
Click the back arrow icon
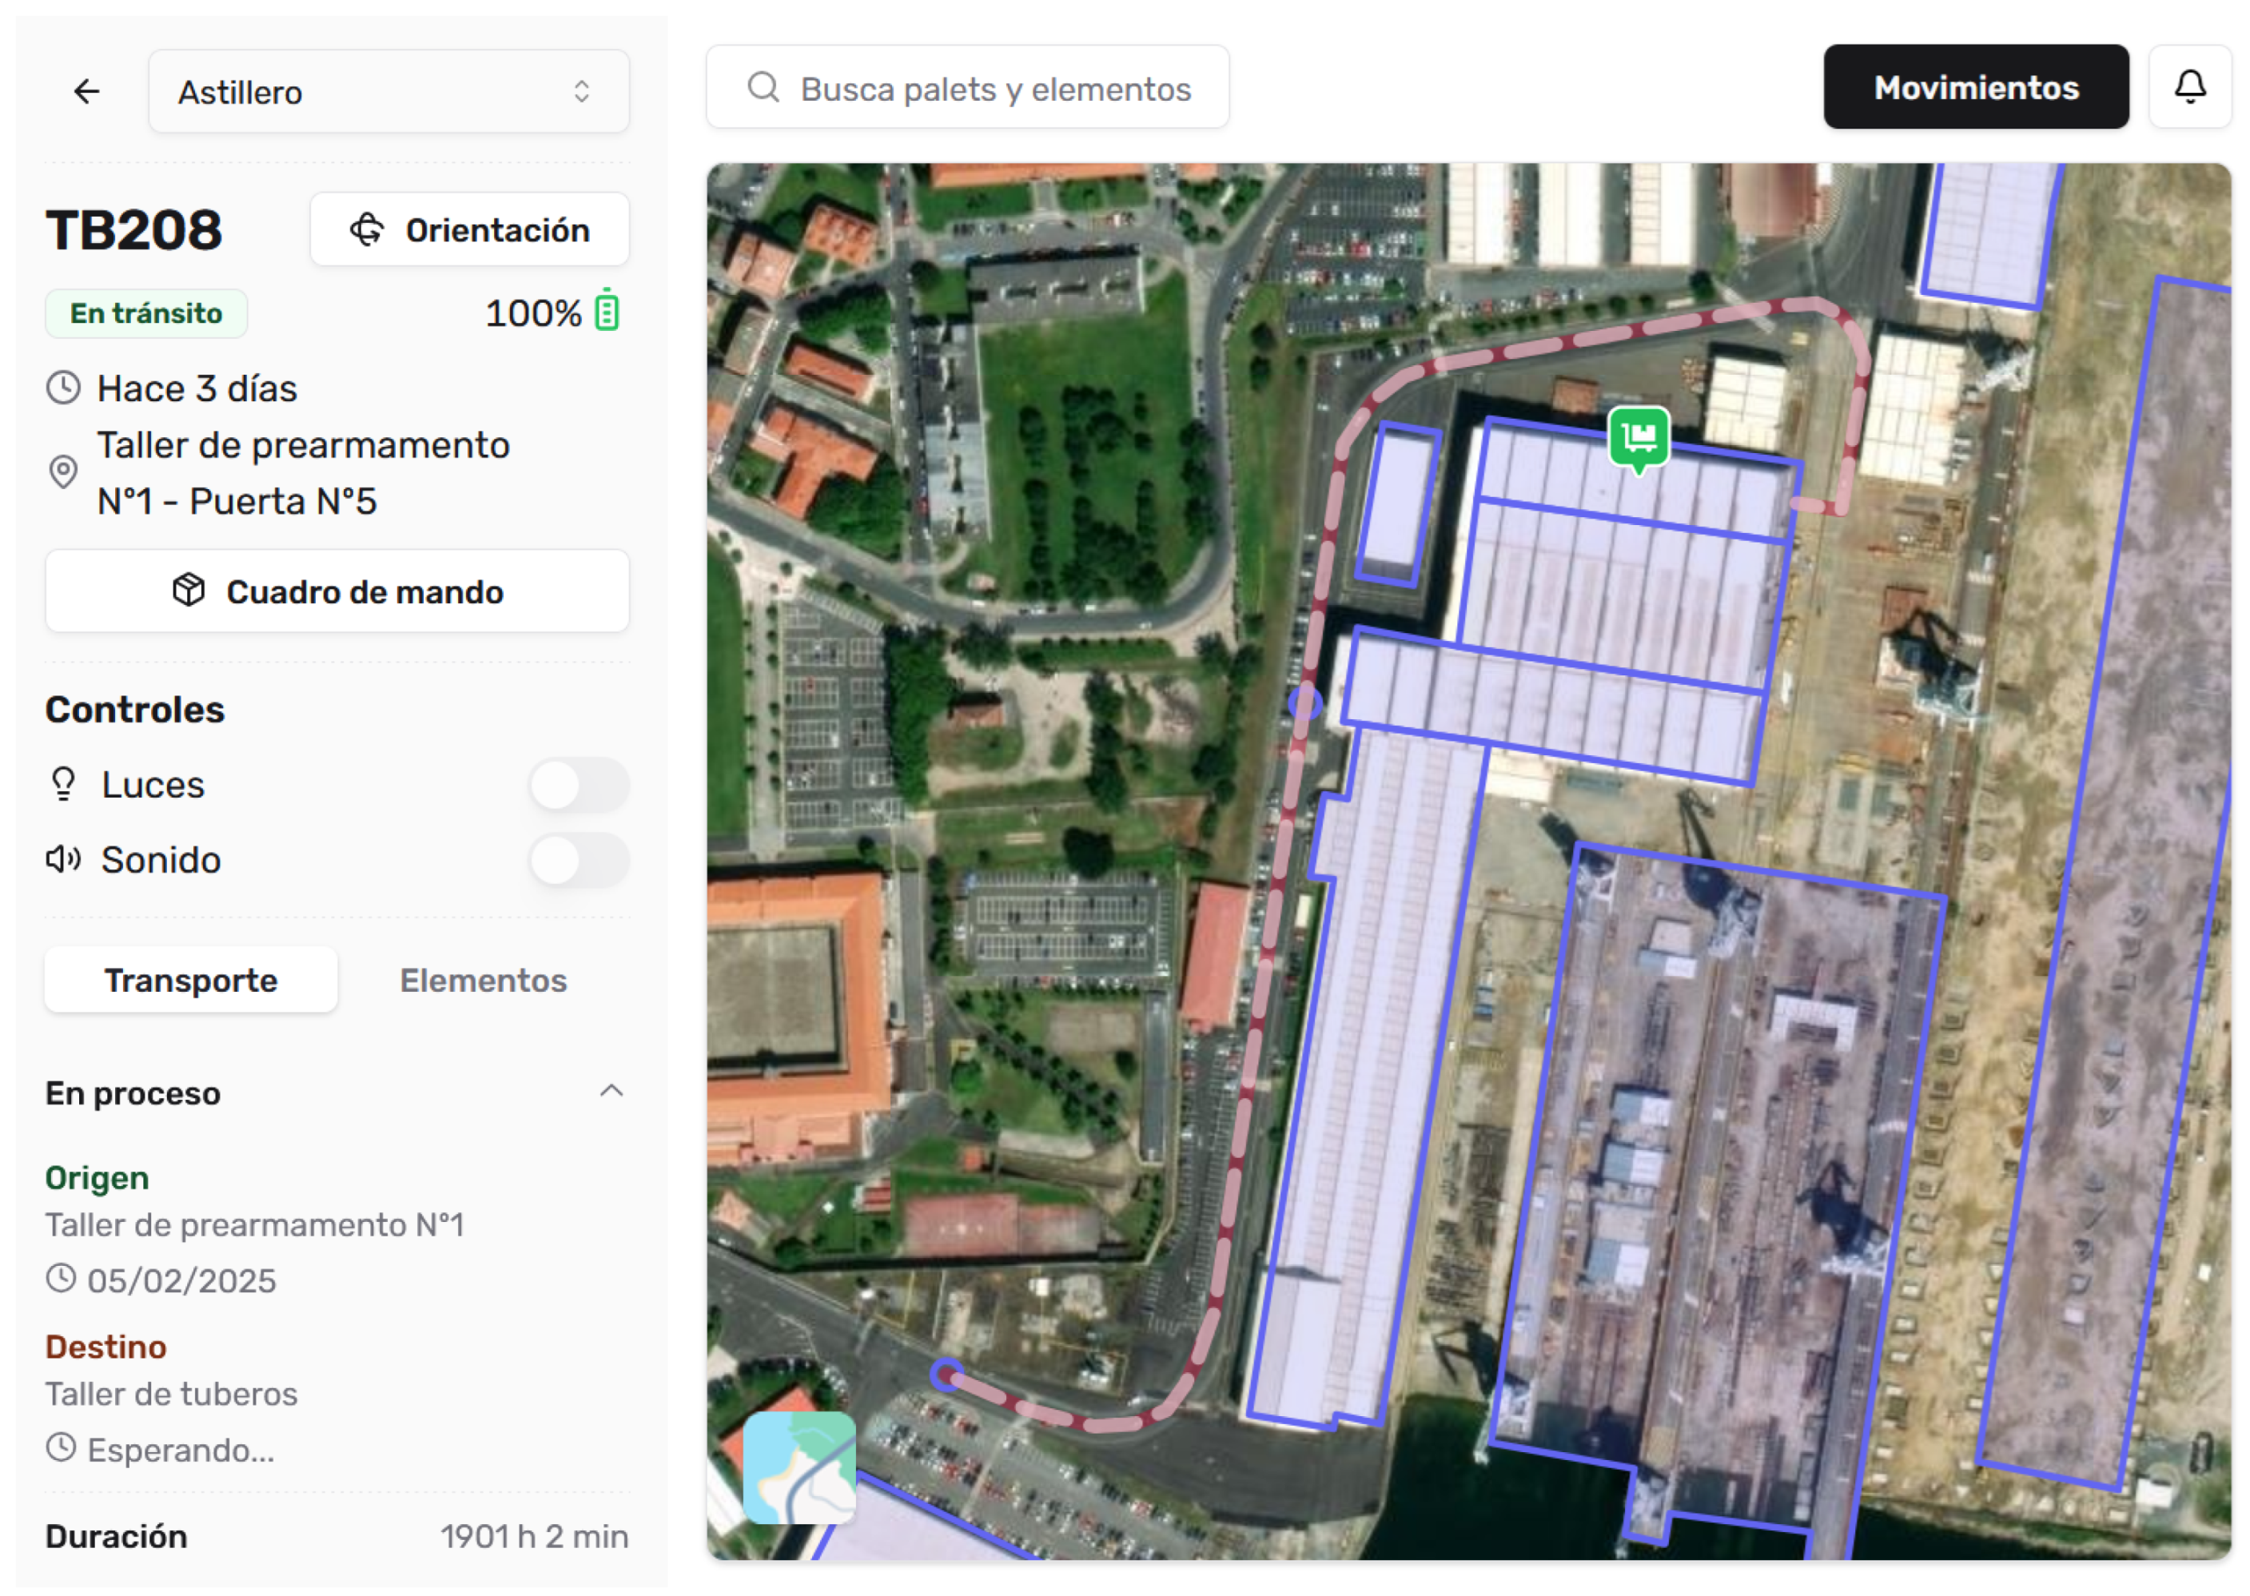click(86, 91)
